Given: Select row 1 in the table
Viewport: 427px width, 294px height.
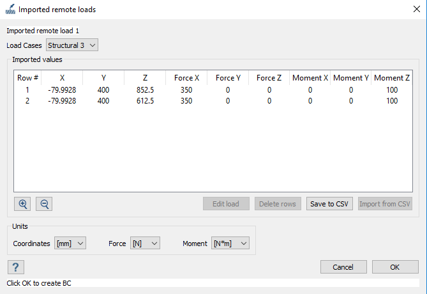Looking at the screenshot, I should tap(27, 90).
